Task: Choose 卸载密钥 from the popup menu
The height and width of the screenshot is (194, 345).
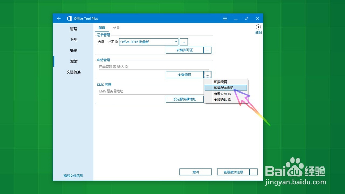Action: pos(226,82)
